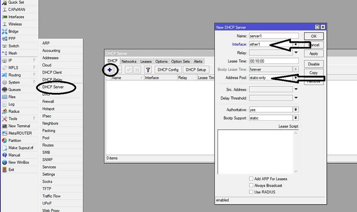Expand the Authoritative dropdown

[x=296, y=110]
